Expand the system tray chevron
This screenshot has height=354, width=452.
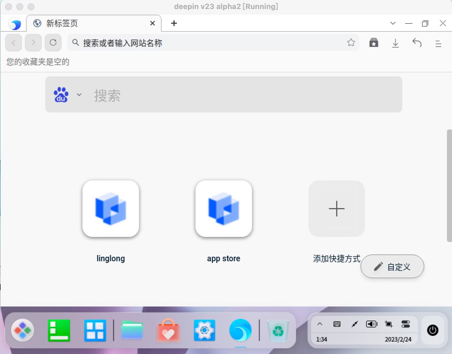320,324
